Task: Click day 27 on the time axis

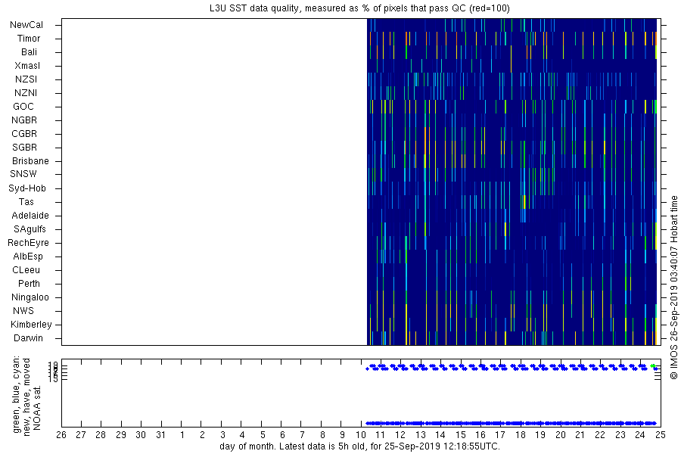Action: tap(81, 435)
